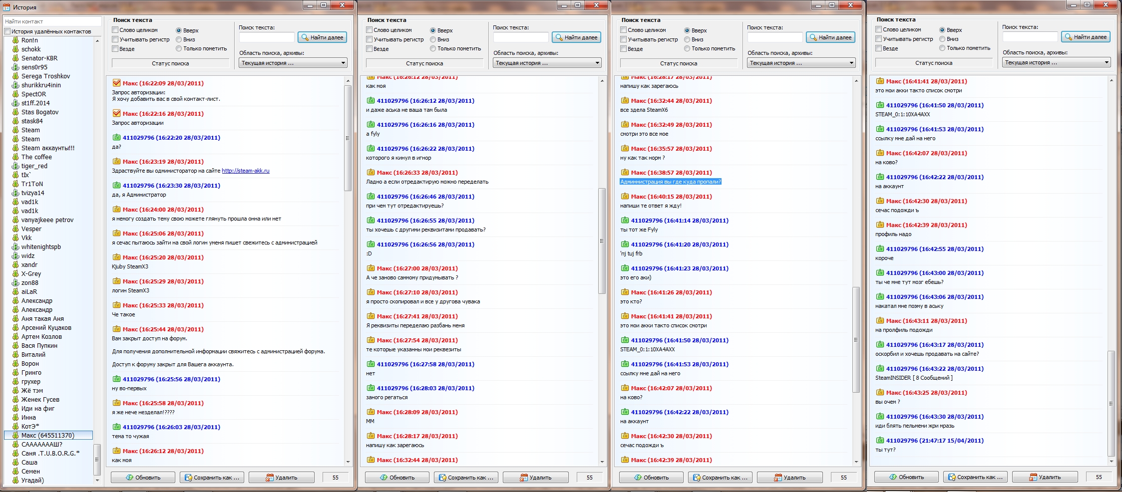Click the message icon at 16:35:57
The width and height of the screenshot is (1122, 492).
click(x=625, y=148)
